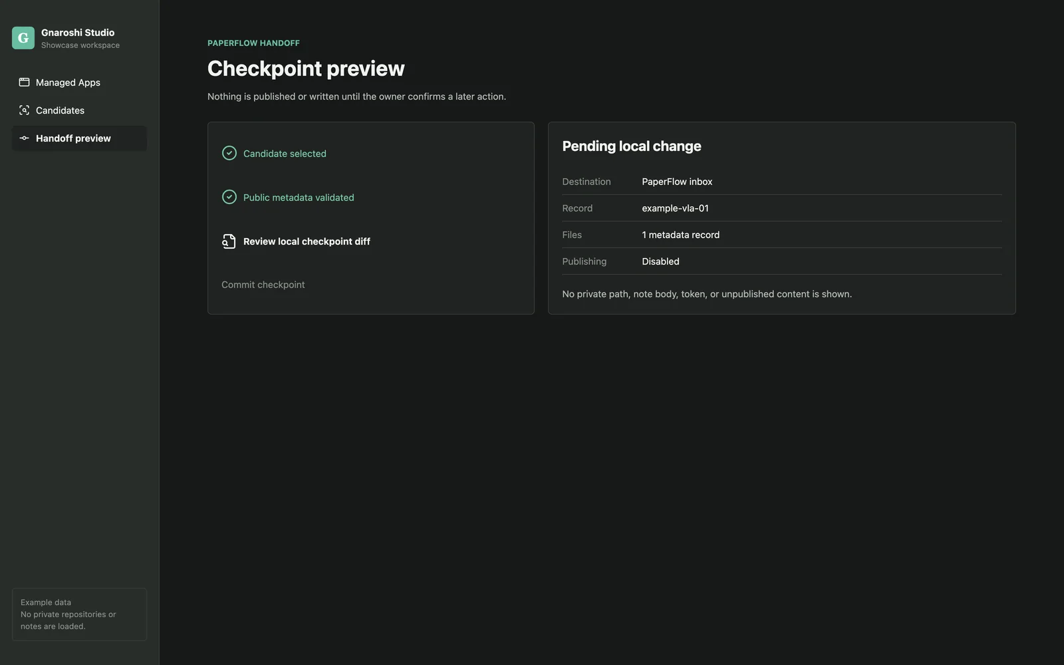The height and width of the screenshot is (665, 1064).
Task: Click the PaperFlow inbox destination value
Action: tap(677, 182)
